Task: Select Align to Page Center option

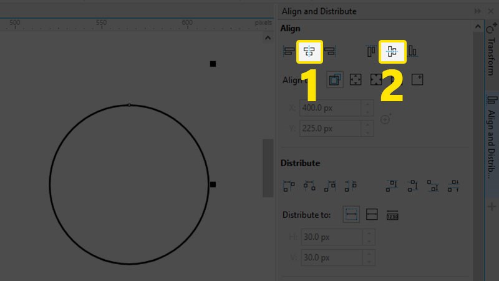Action: coord(376,79)
